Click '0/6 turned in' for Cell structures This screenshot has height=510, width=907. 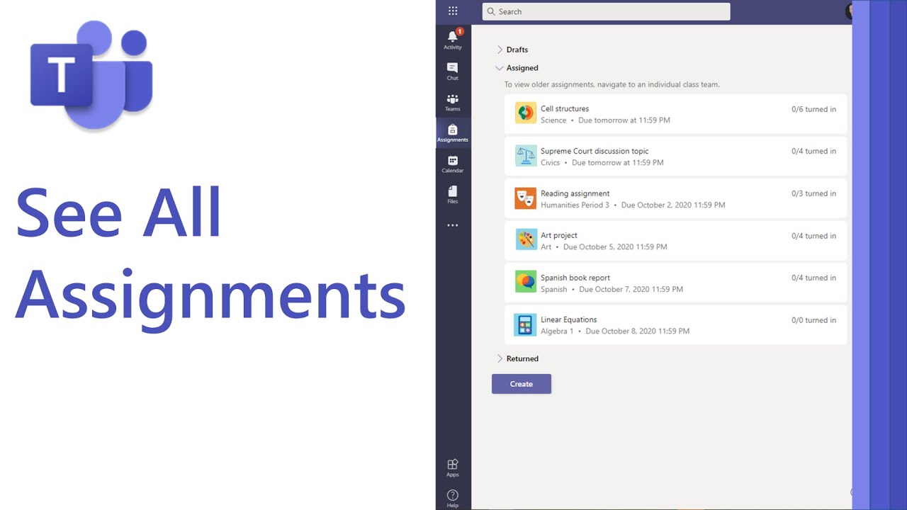[813, 109]
